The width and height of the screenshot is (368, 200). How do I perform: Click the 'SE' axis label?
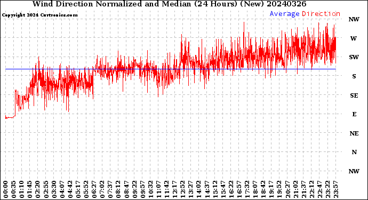[x=354, y=95]
